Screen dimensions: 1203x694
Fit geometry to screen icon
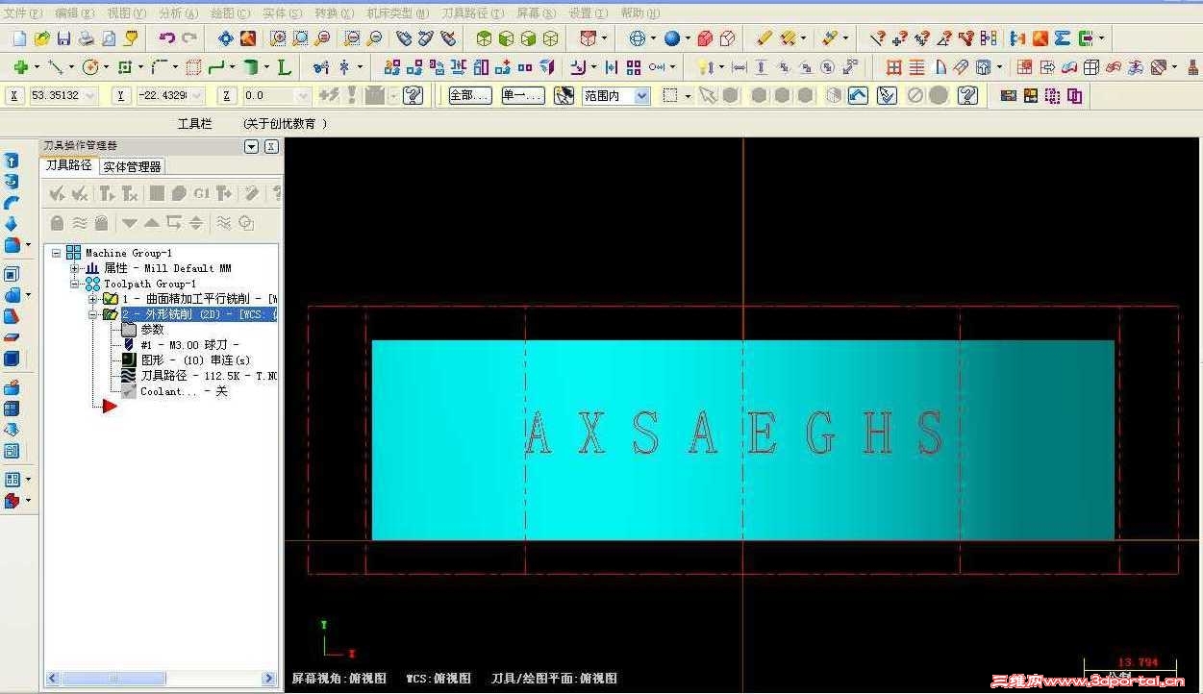tap(225, 38)
